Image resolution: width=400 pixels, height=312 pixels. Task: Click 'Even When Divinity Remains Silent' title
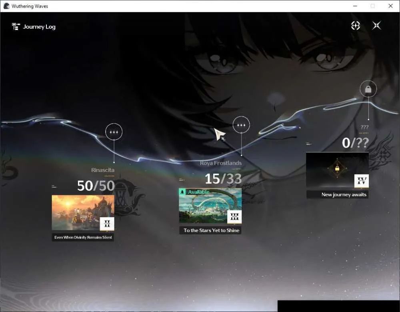click(x=83, y=237)
